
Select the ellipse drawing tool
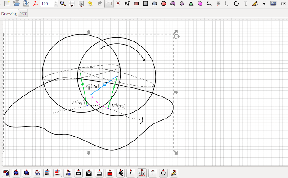click(154, 4)
